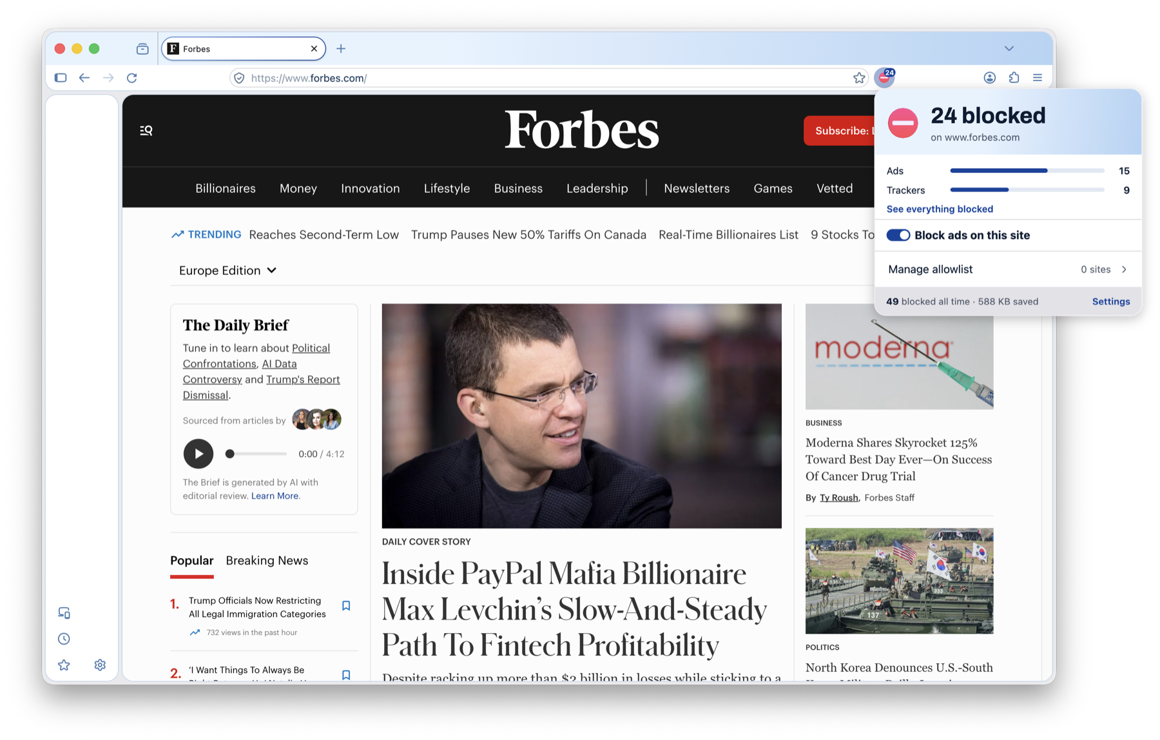Toggle the browser sidebar panel icon
The height and width of the screenshot is (740, 1160).
point(61,78)
